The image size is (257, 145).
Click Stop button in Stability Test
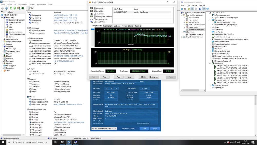[x=105, y=77]
